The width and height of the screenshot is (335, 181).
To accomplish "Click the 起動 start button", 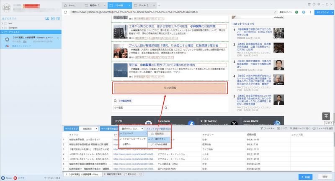I will point(306,177).
